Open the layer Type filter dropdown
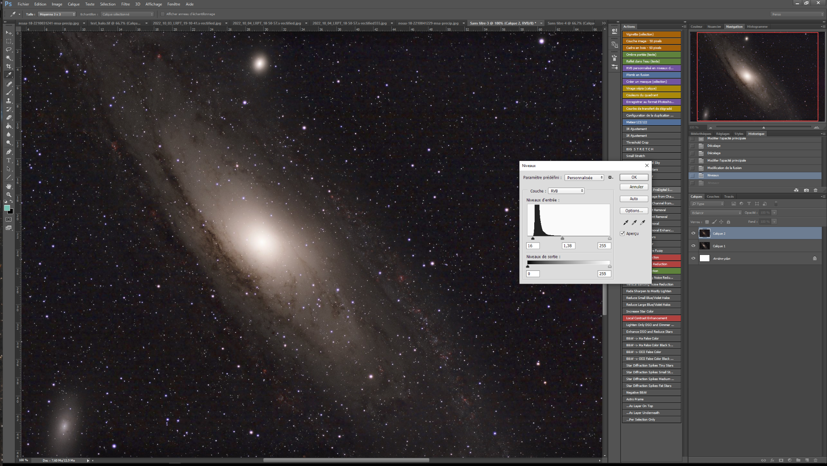The height and width of the screenshot is (466, 827). pos(707,204)
